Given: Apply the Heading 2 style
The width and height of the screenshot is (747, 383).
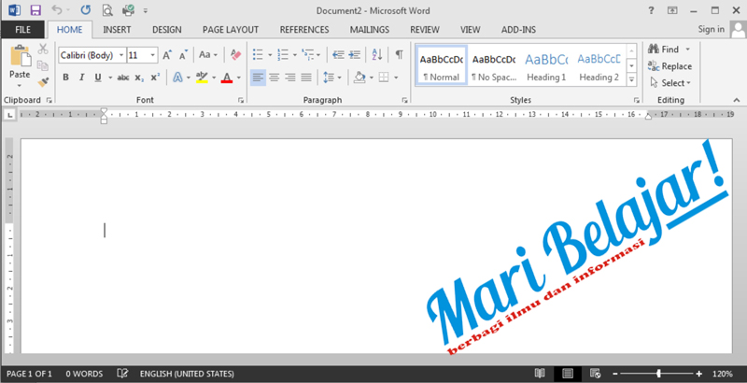Looking at the screenshot, I should point(599,65).
